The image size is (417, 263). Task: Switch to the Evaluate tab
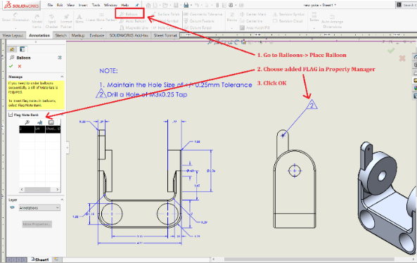tap(96, 35)
